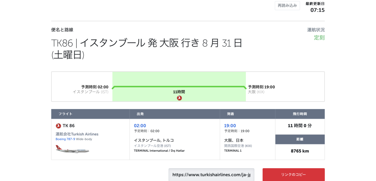The image size is (376, 181).
Task: Click the red リンクのコピー button
Action: click(293, 175)
